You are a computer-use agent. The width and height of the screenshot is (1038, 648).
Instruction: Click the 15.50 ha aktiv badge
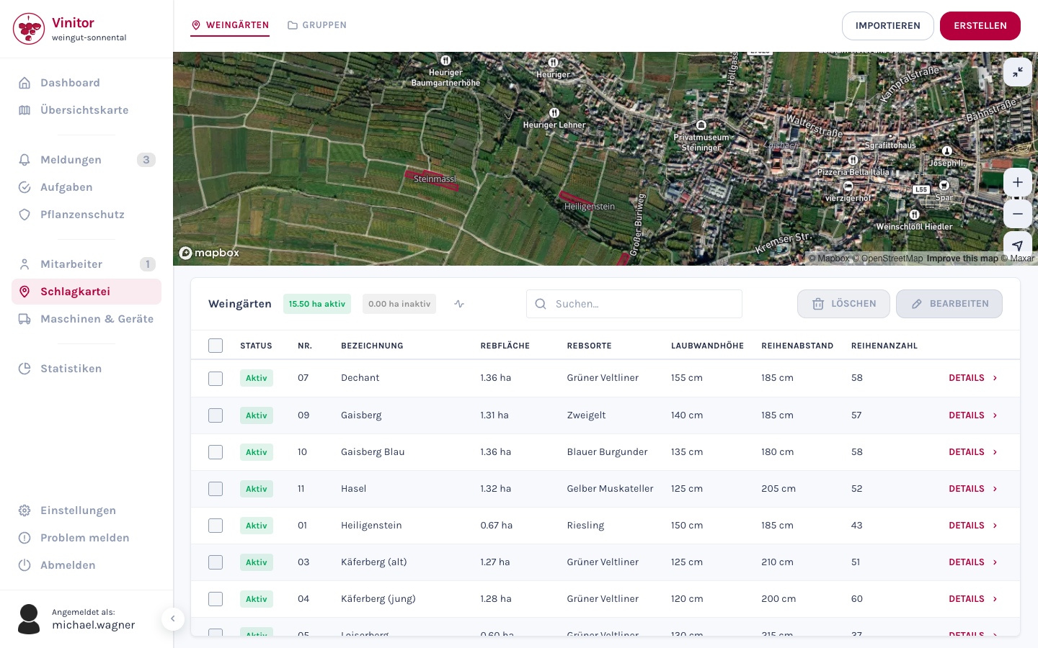(317, 304)
